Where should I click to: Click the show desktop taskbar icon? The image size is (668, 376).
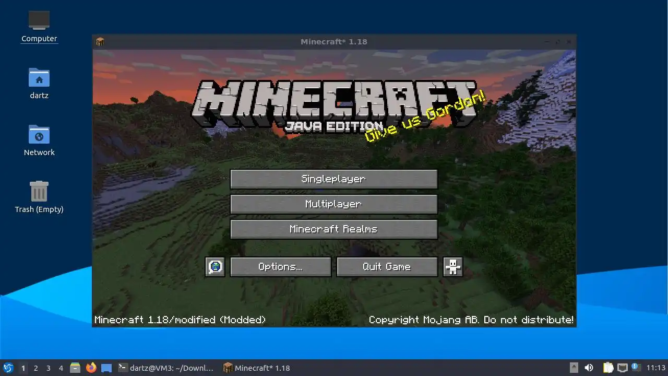coord(106,368)
